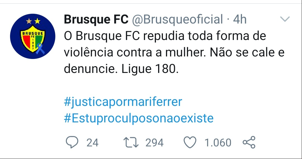View the 1.060 likes count
The height and width of the screenshot is (159, 302).
(218, 143)
